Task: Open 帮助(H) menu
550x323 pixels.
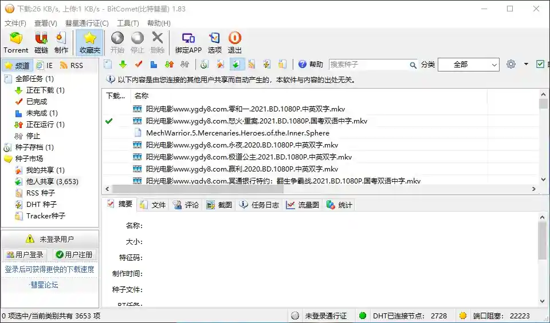Action: tap(159, 23)
